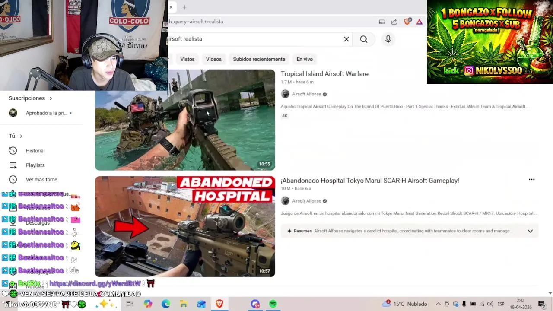The image size is (553, 311).
Task: Open ¡Abandonado Hospital Tokyo Marui SCAR-H title
Action: [370, 181]
